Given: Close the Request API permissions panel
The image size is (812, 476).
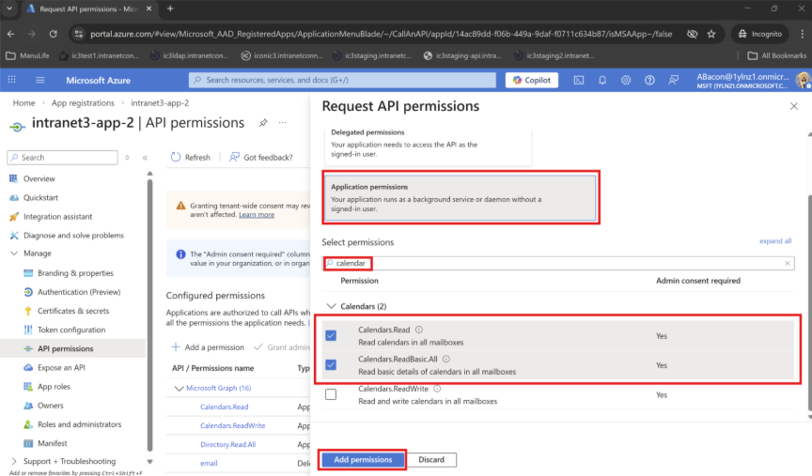Looking at the screenshot, I should pos(794,106).
